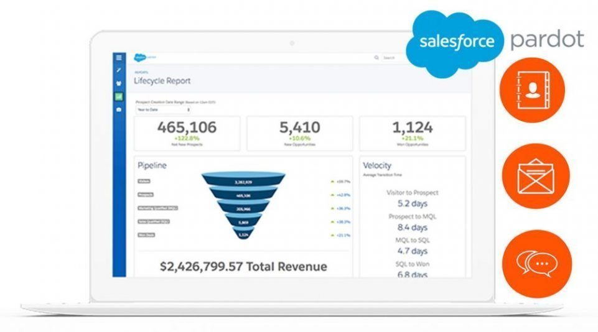This screenshot has width=598, height=332.
Task: Click the Pipeline panel heading
Action: click(152, 165)
